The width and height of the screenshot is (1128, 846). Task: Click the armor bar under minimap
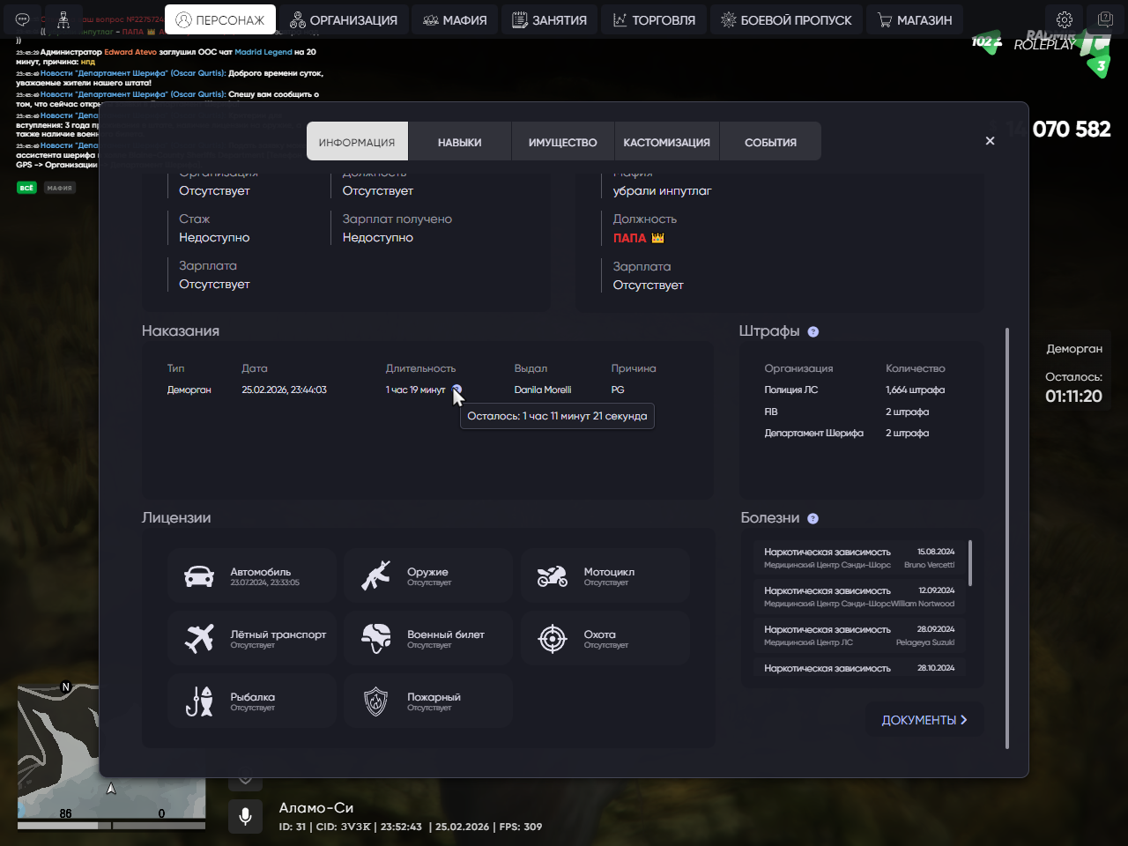coord(160,826)
